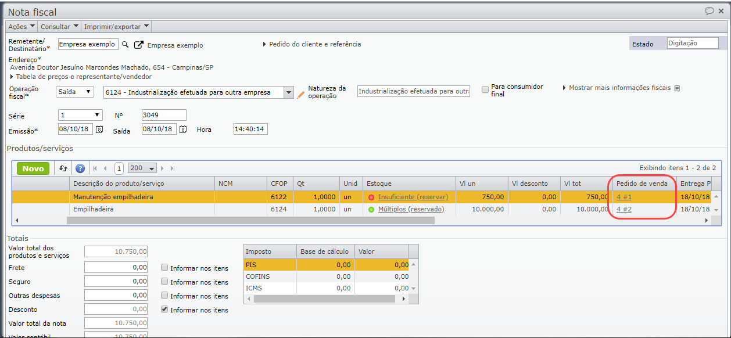Open the Emissão date calendar icon
Viewport: 731px width, 338px height.
[x=99, y=129]
